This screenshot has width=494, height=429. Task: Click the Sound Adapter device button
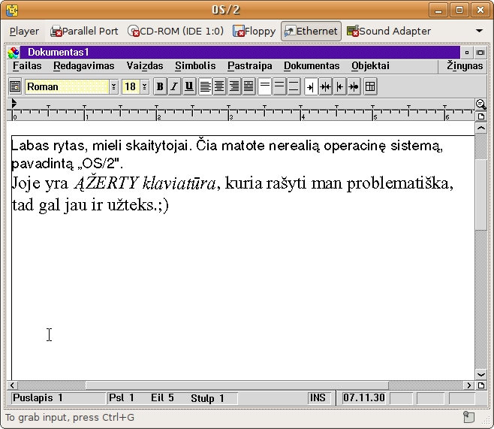389,32
